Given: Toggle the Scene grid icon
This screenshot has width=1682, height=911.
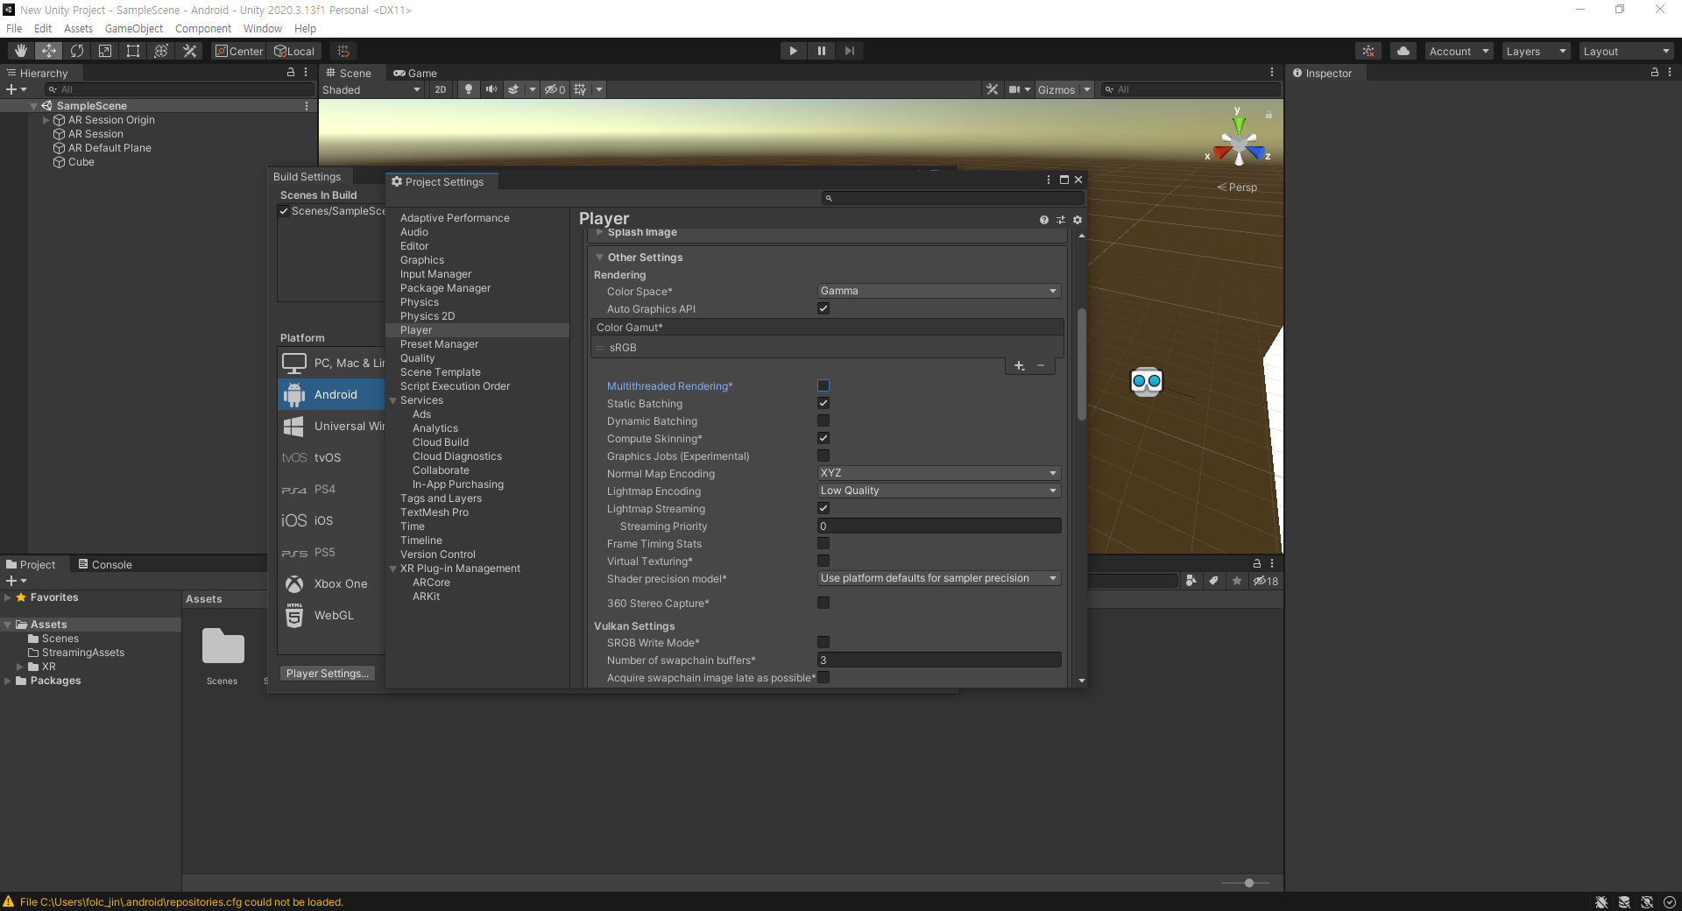Looking at the screenshot, I should coord(580,89).
